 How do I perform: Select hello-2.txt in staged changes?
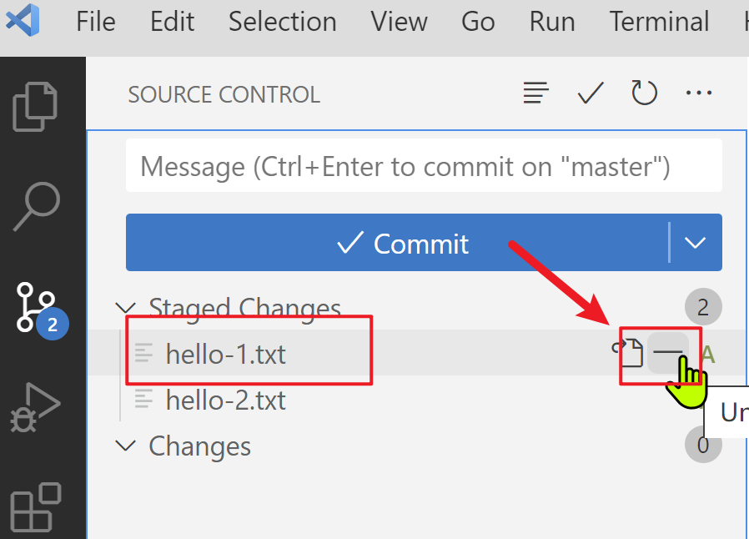point(225,400)
